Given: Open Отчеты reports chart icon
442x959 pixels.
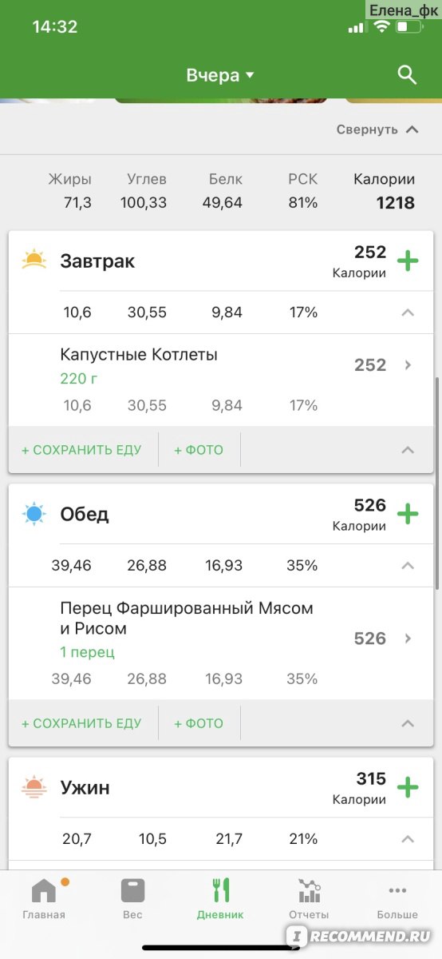Looking at the screenshot, I should tap(309, 890).
